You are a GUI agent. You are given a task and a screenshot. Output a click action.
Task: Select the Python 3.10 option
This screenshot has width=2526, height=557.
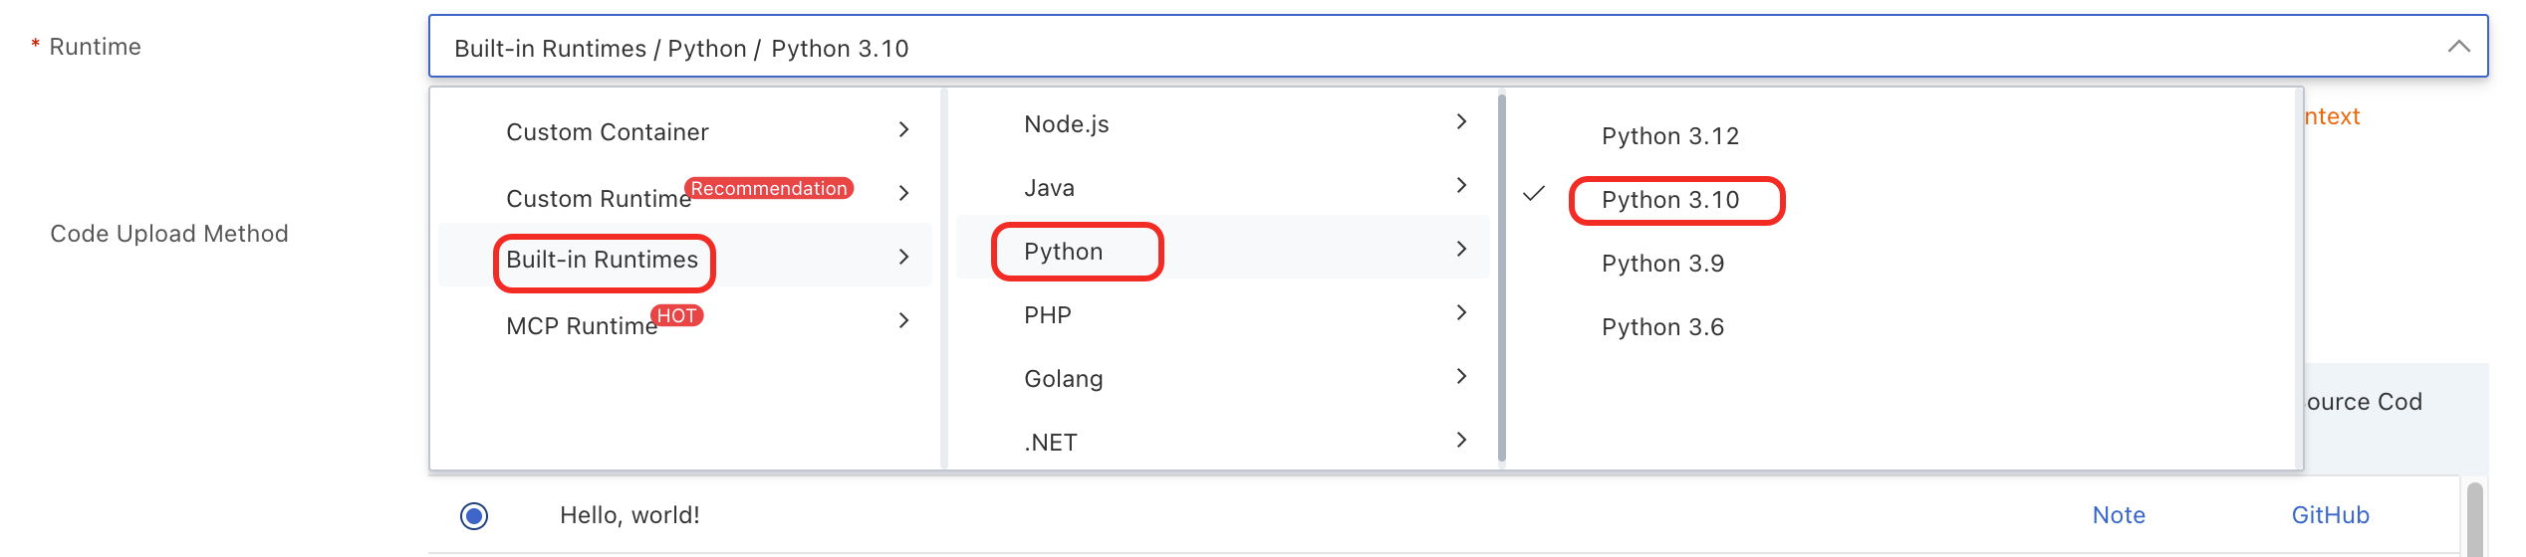pos(1669,200)
